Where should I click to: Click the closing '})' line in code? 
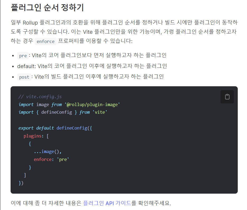coord(21,183)
